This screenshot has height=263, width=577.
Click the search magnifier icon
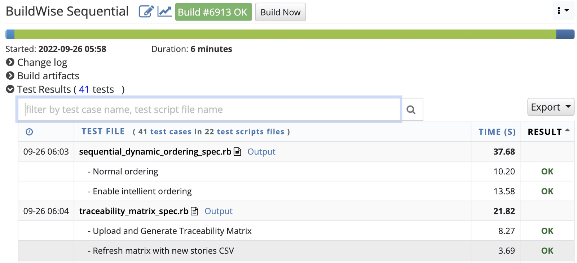[411, 110]
